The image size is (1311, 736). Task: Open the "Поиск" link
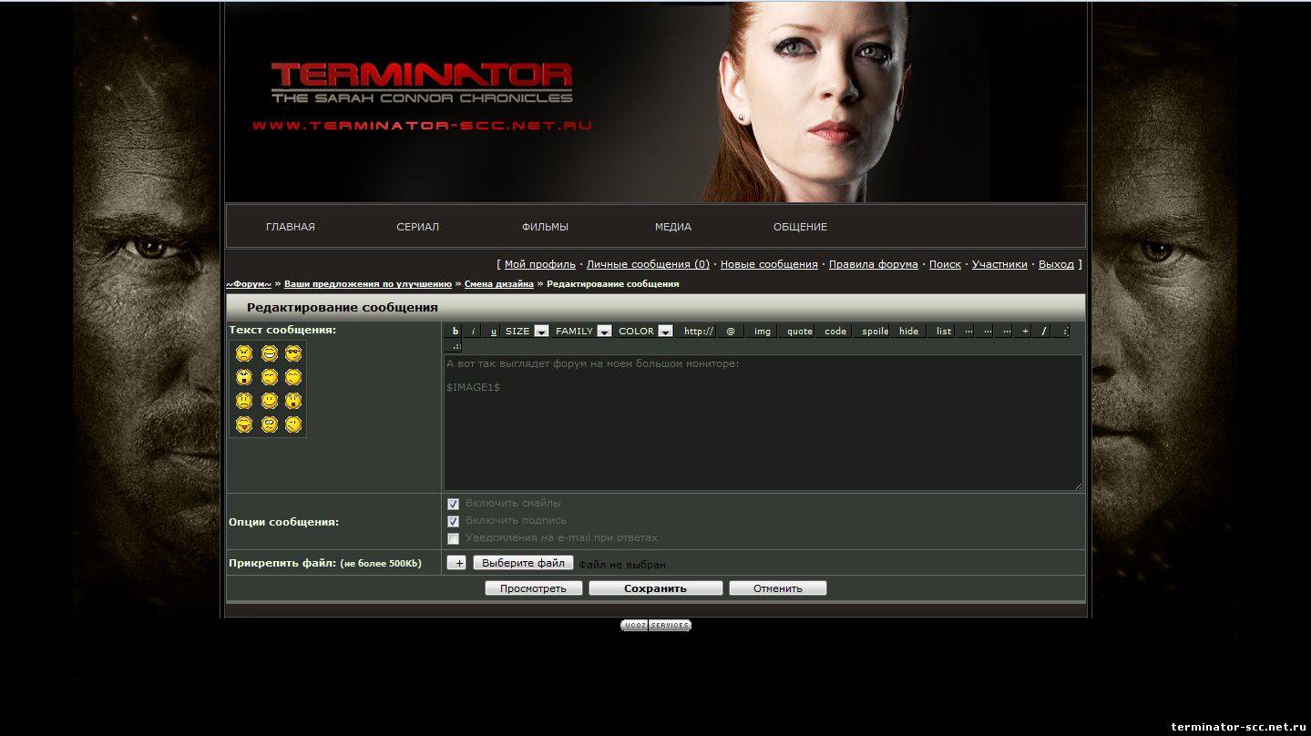point(945,264)
